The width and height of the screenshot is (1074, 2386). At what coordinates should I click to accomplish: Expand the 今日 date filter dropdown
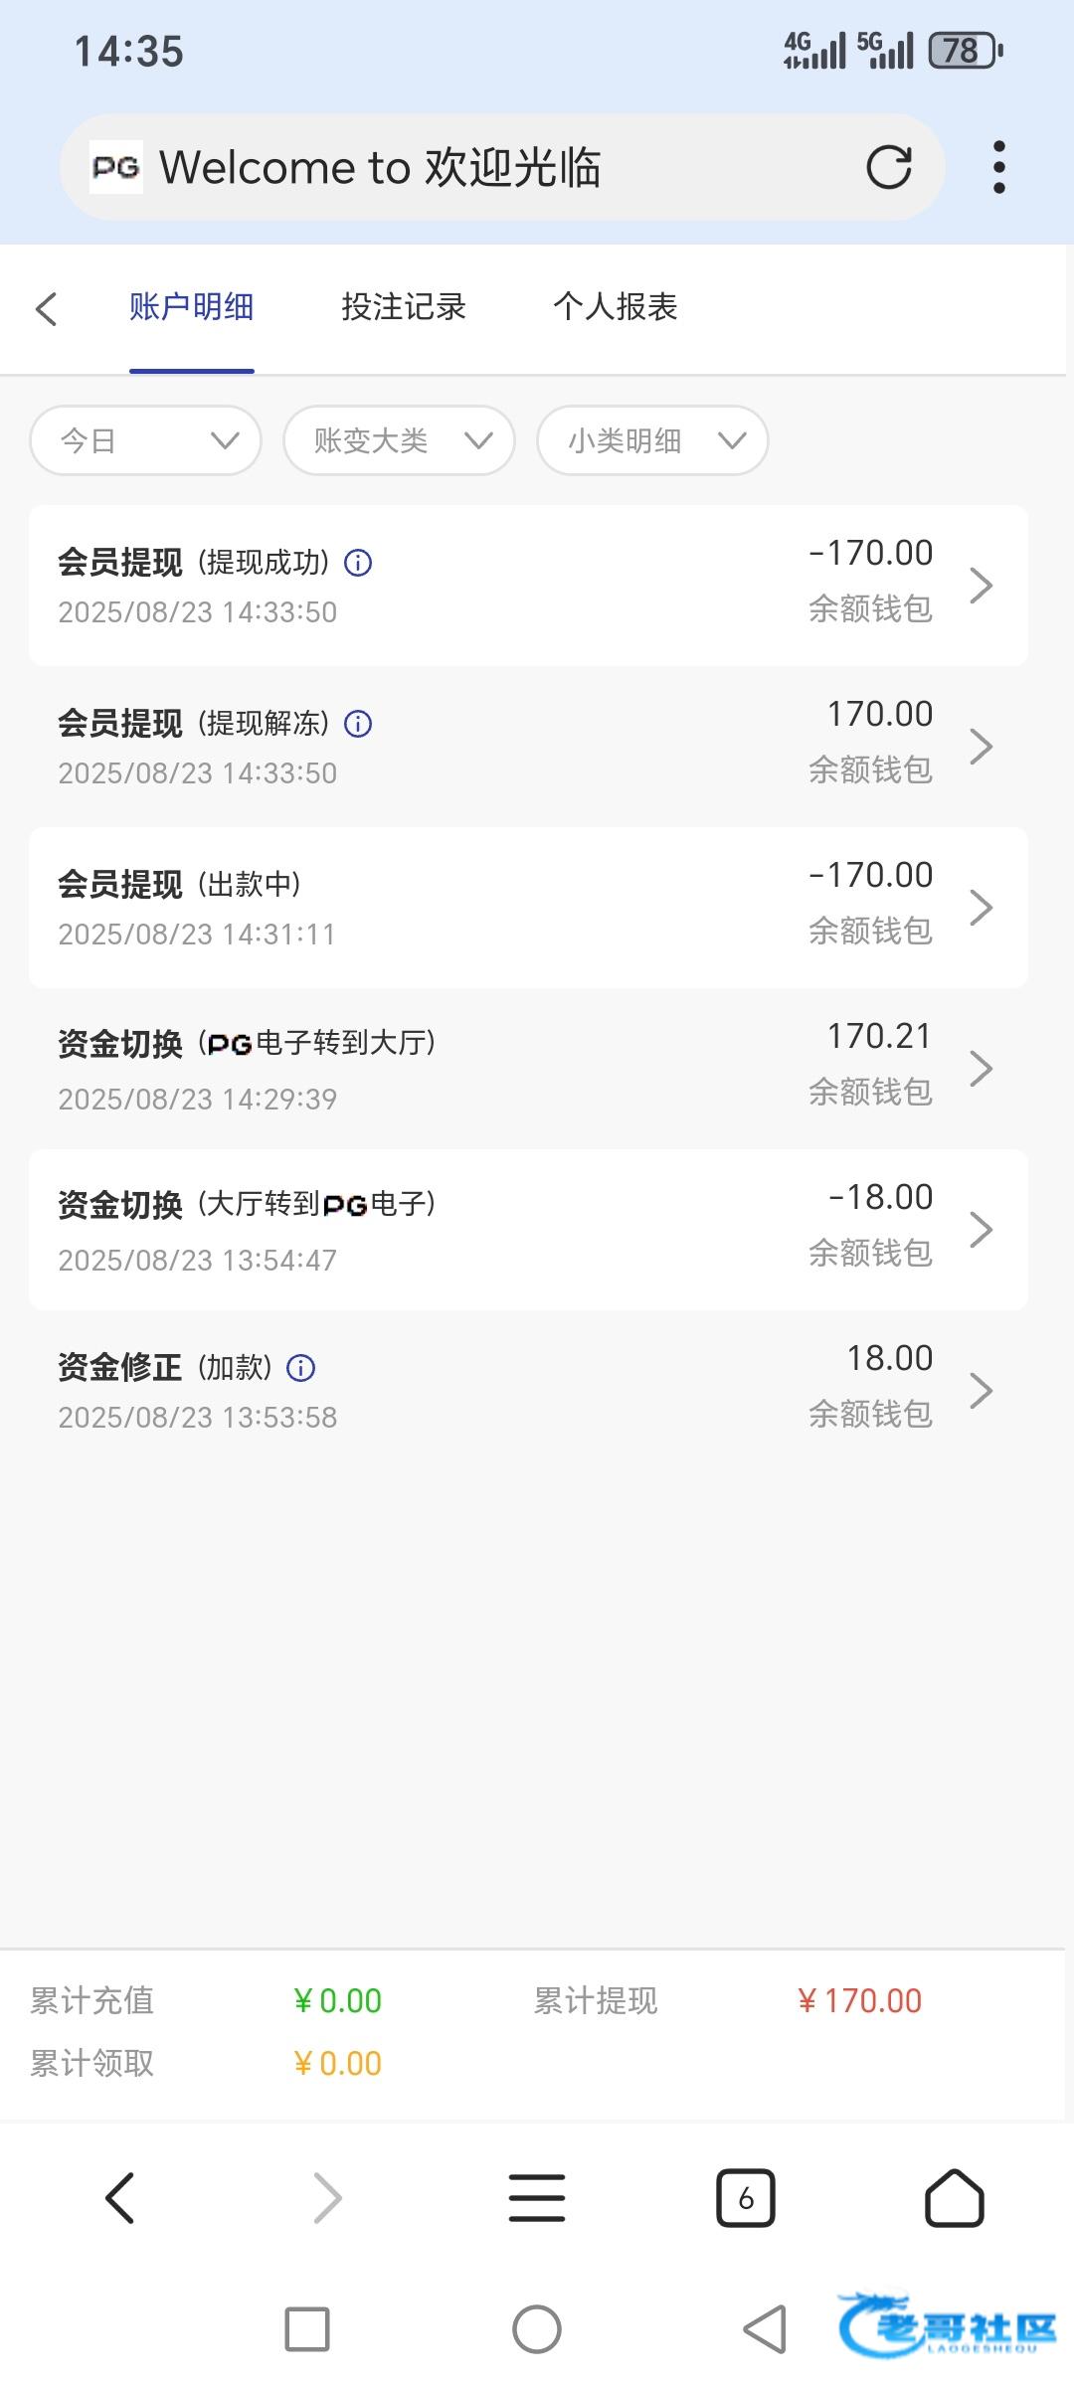(146, 440)
